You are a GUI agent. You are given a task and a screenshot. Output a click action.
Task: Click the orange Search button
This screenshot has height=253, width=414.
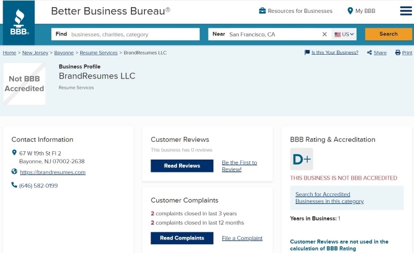[x=389, y=34]
